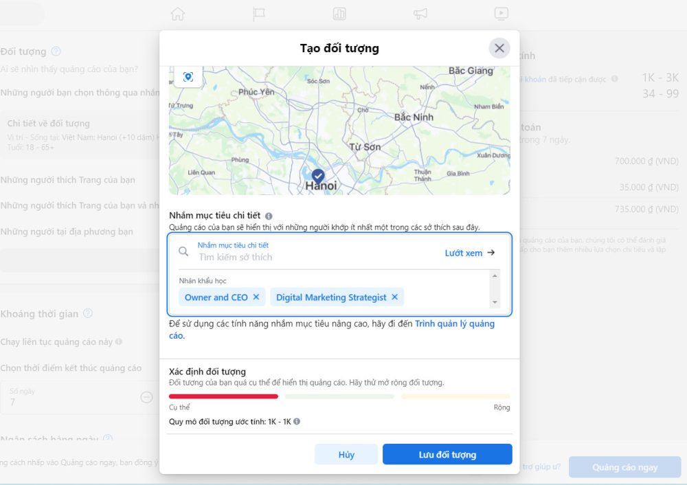This screenshot has width=687, height=485.
Task: Remove the Digital Marketing Strategist tag
Action: tap(395, 297)
